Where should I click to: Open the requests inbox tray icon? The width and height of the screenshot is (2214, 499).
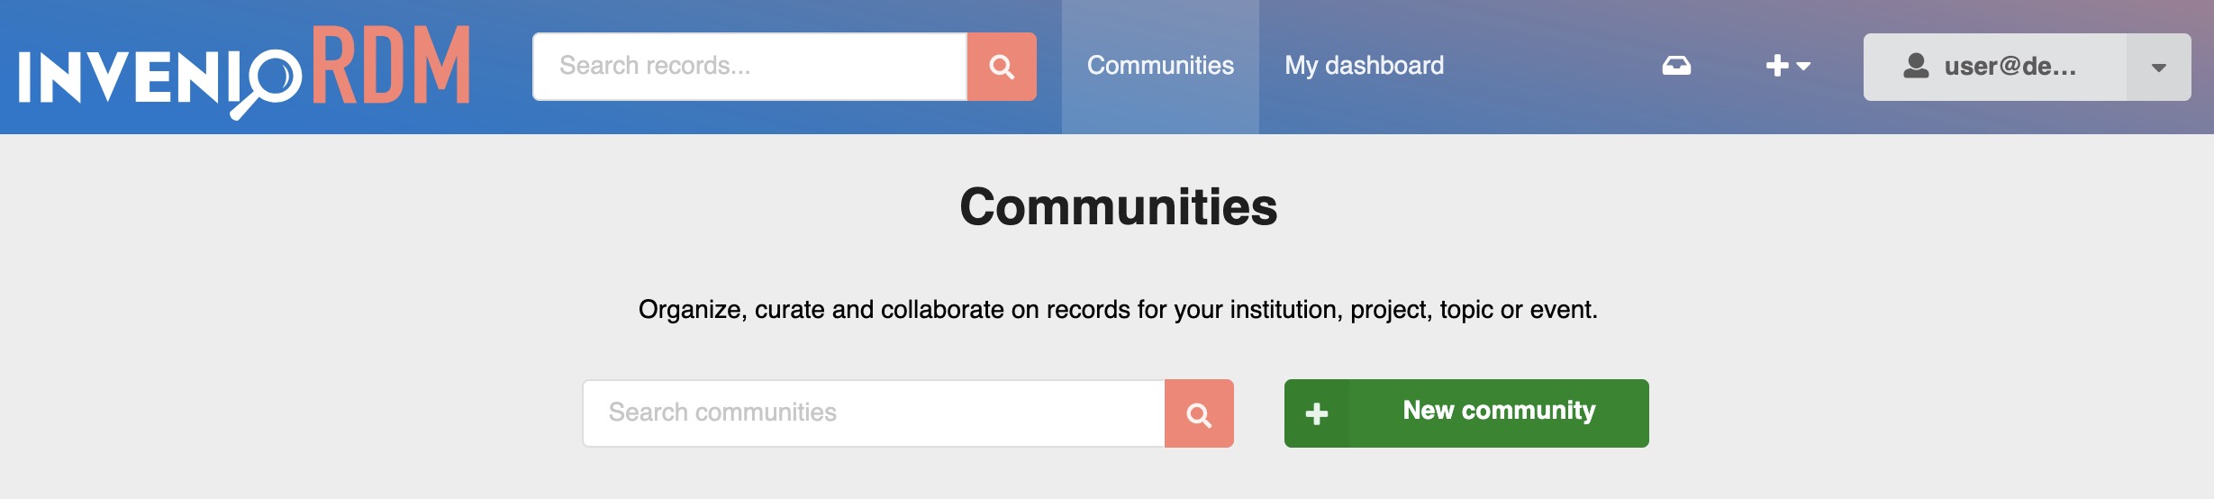[1676, 66]
